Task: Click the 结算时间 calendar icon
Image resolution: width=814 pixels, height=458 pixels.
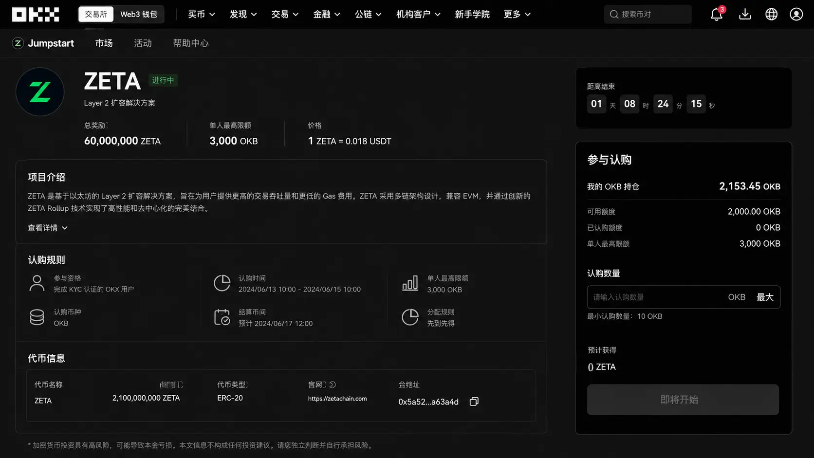Action: coord(222,317)
